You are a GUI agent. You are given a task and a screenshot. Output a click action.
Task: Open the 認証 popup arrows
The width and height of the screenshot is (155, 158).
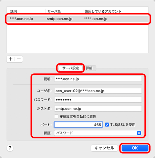pyautogui.click(x=139, y=133)
